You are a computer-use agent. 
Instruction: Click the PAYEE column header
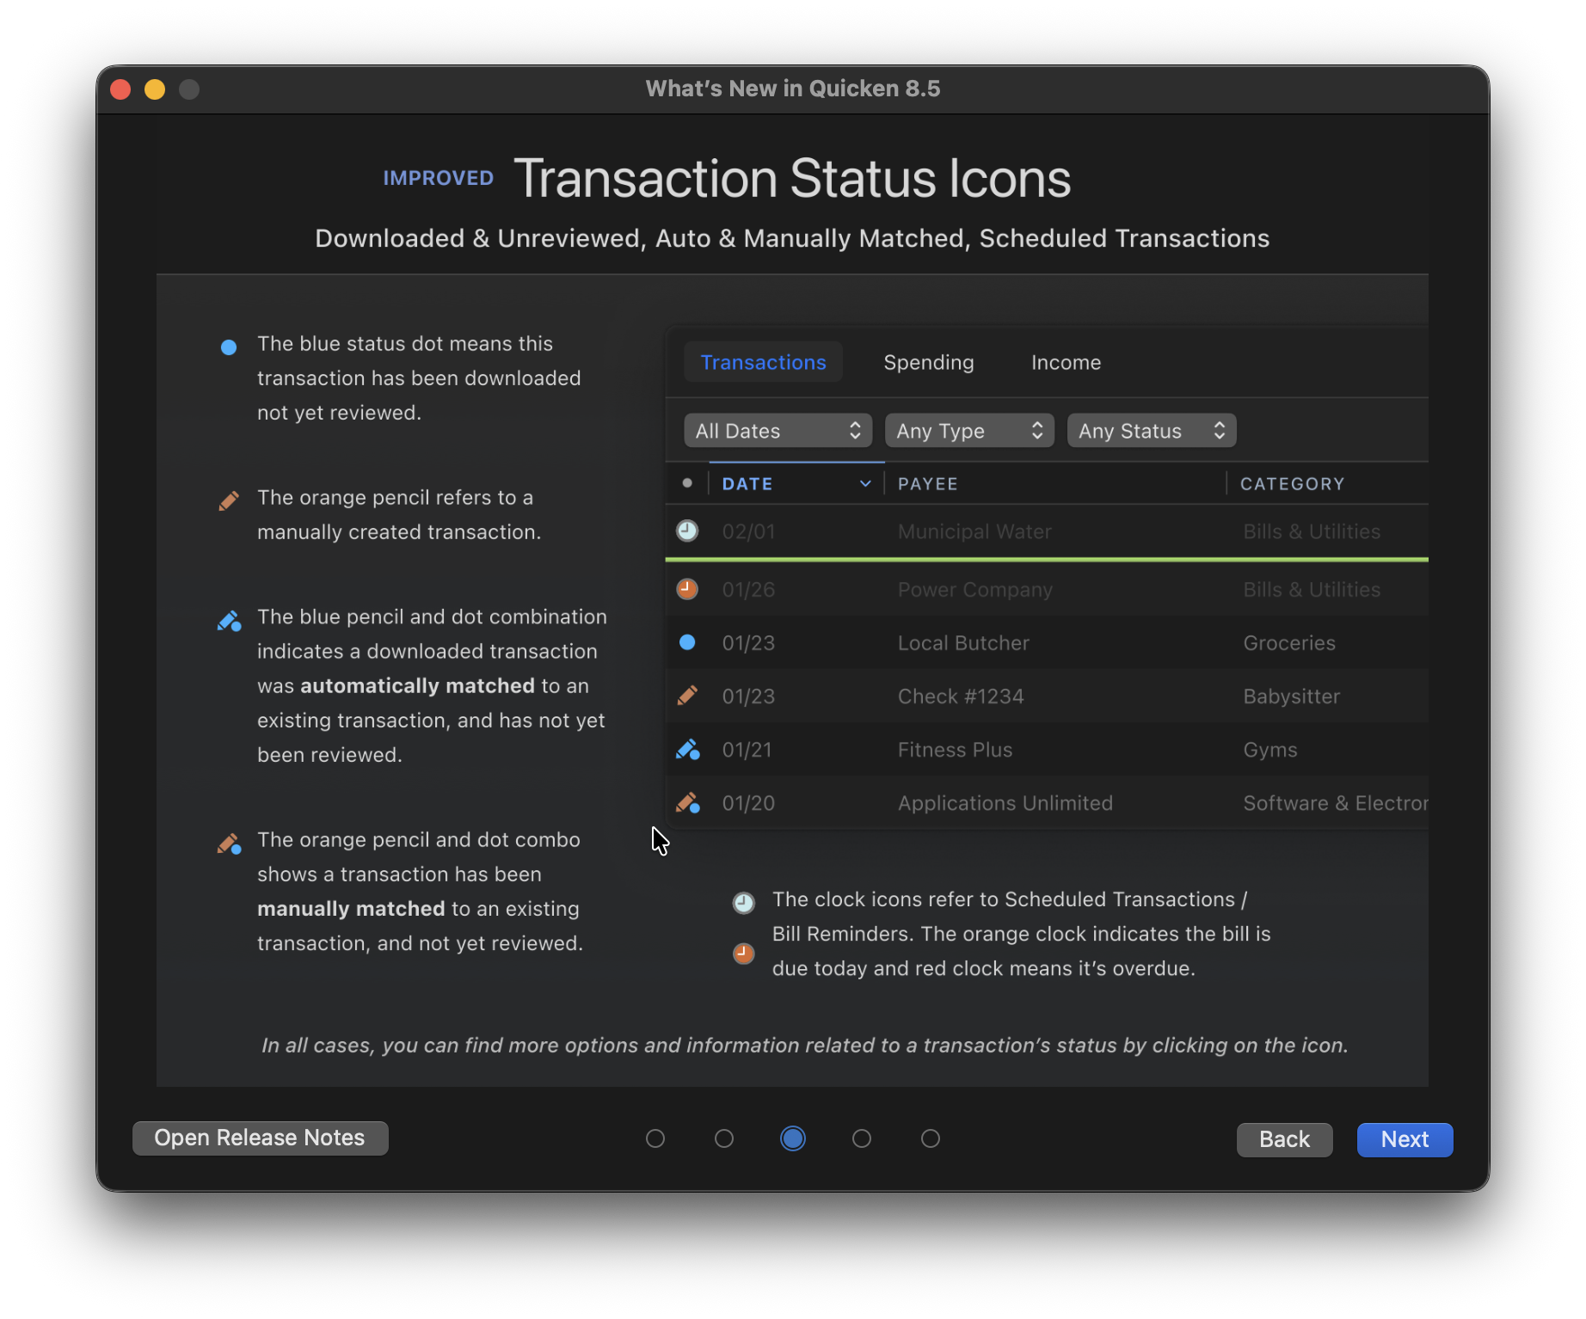pos(928,484)
